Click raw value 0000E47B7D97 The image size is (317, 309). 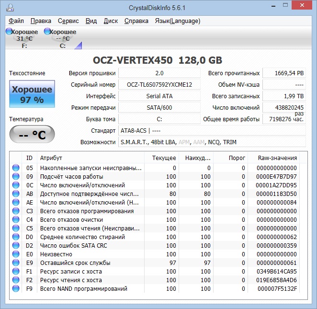276,177
